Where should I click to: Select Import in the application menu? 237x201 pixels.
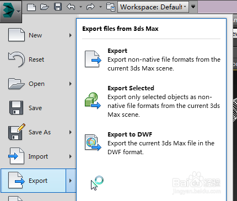coord(38,156)
